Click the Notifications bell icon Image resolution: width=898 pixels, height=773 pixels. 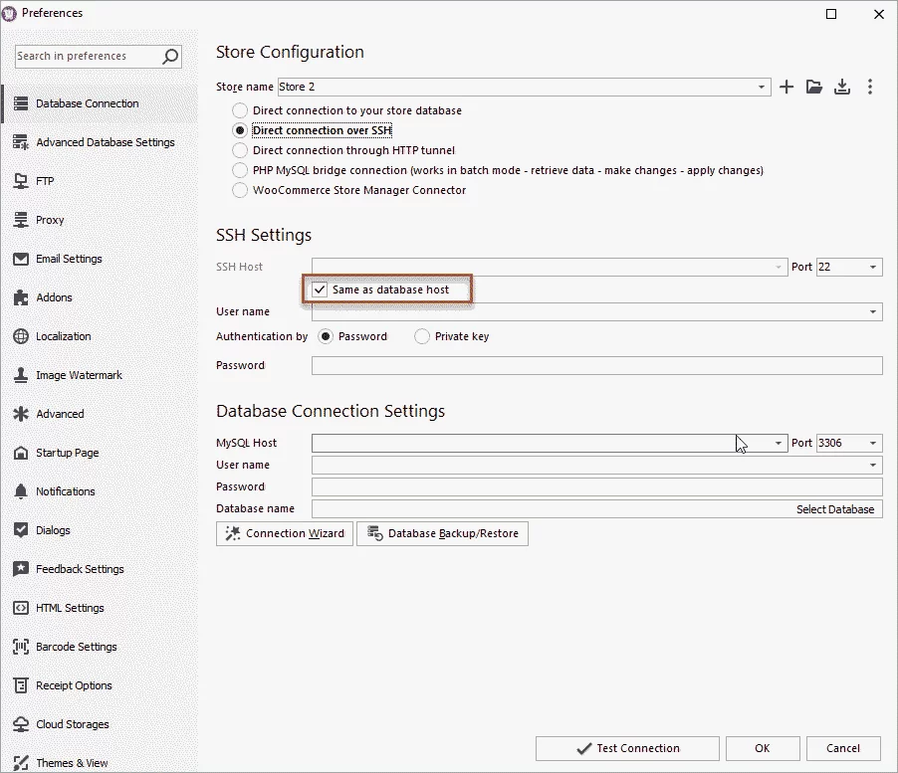(x=21, y=491)
